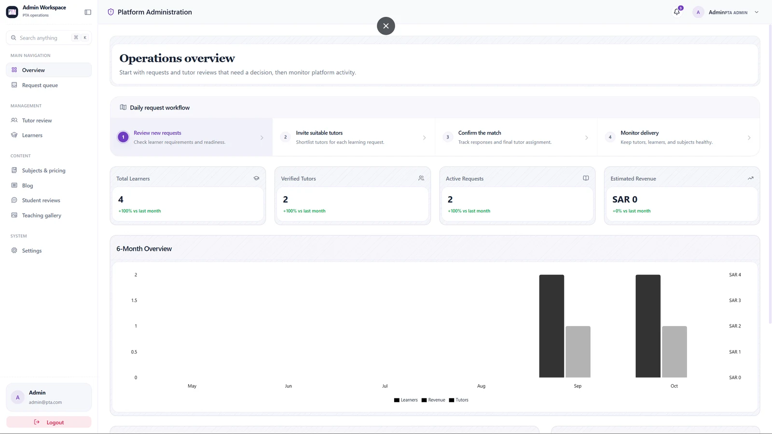
Task: Click the map icon next to Daily request workflow
Action: [x=123, y=108]
